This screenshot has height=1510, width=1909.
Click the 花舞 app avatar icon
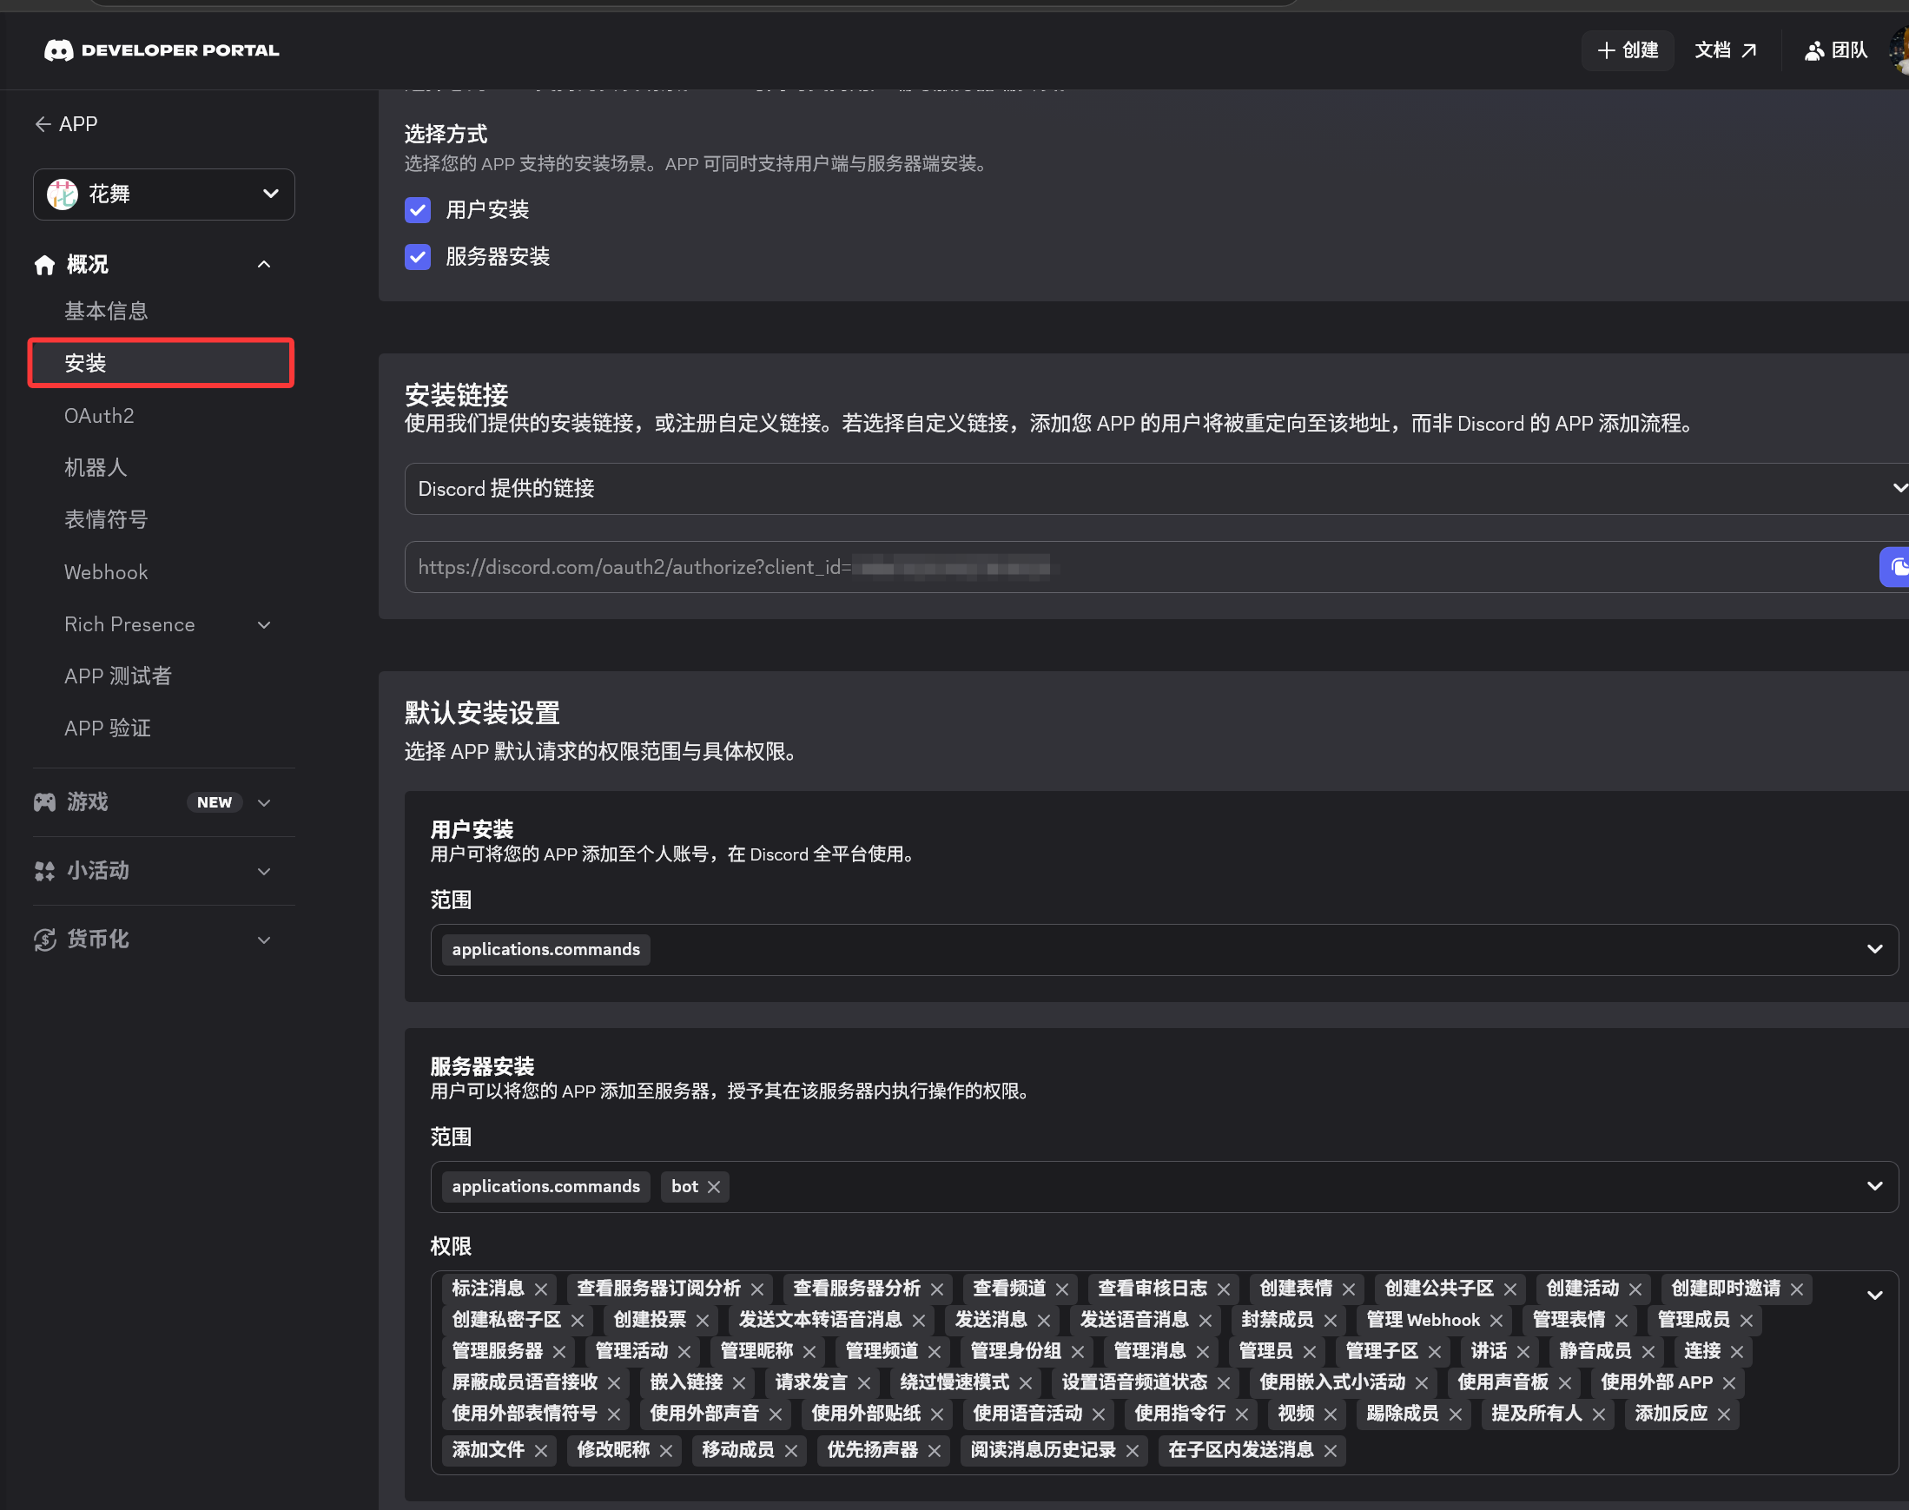(x=63, y=195)
